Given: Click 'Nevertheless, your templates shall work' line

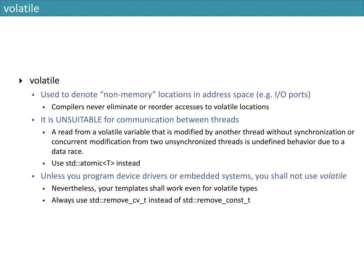Looking at the screenshot, I should tap(154, 188).
